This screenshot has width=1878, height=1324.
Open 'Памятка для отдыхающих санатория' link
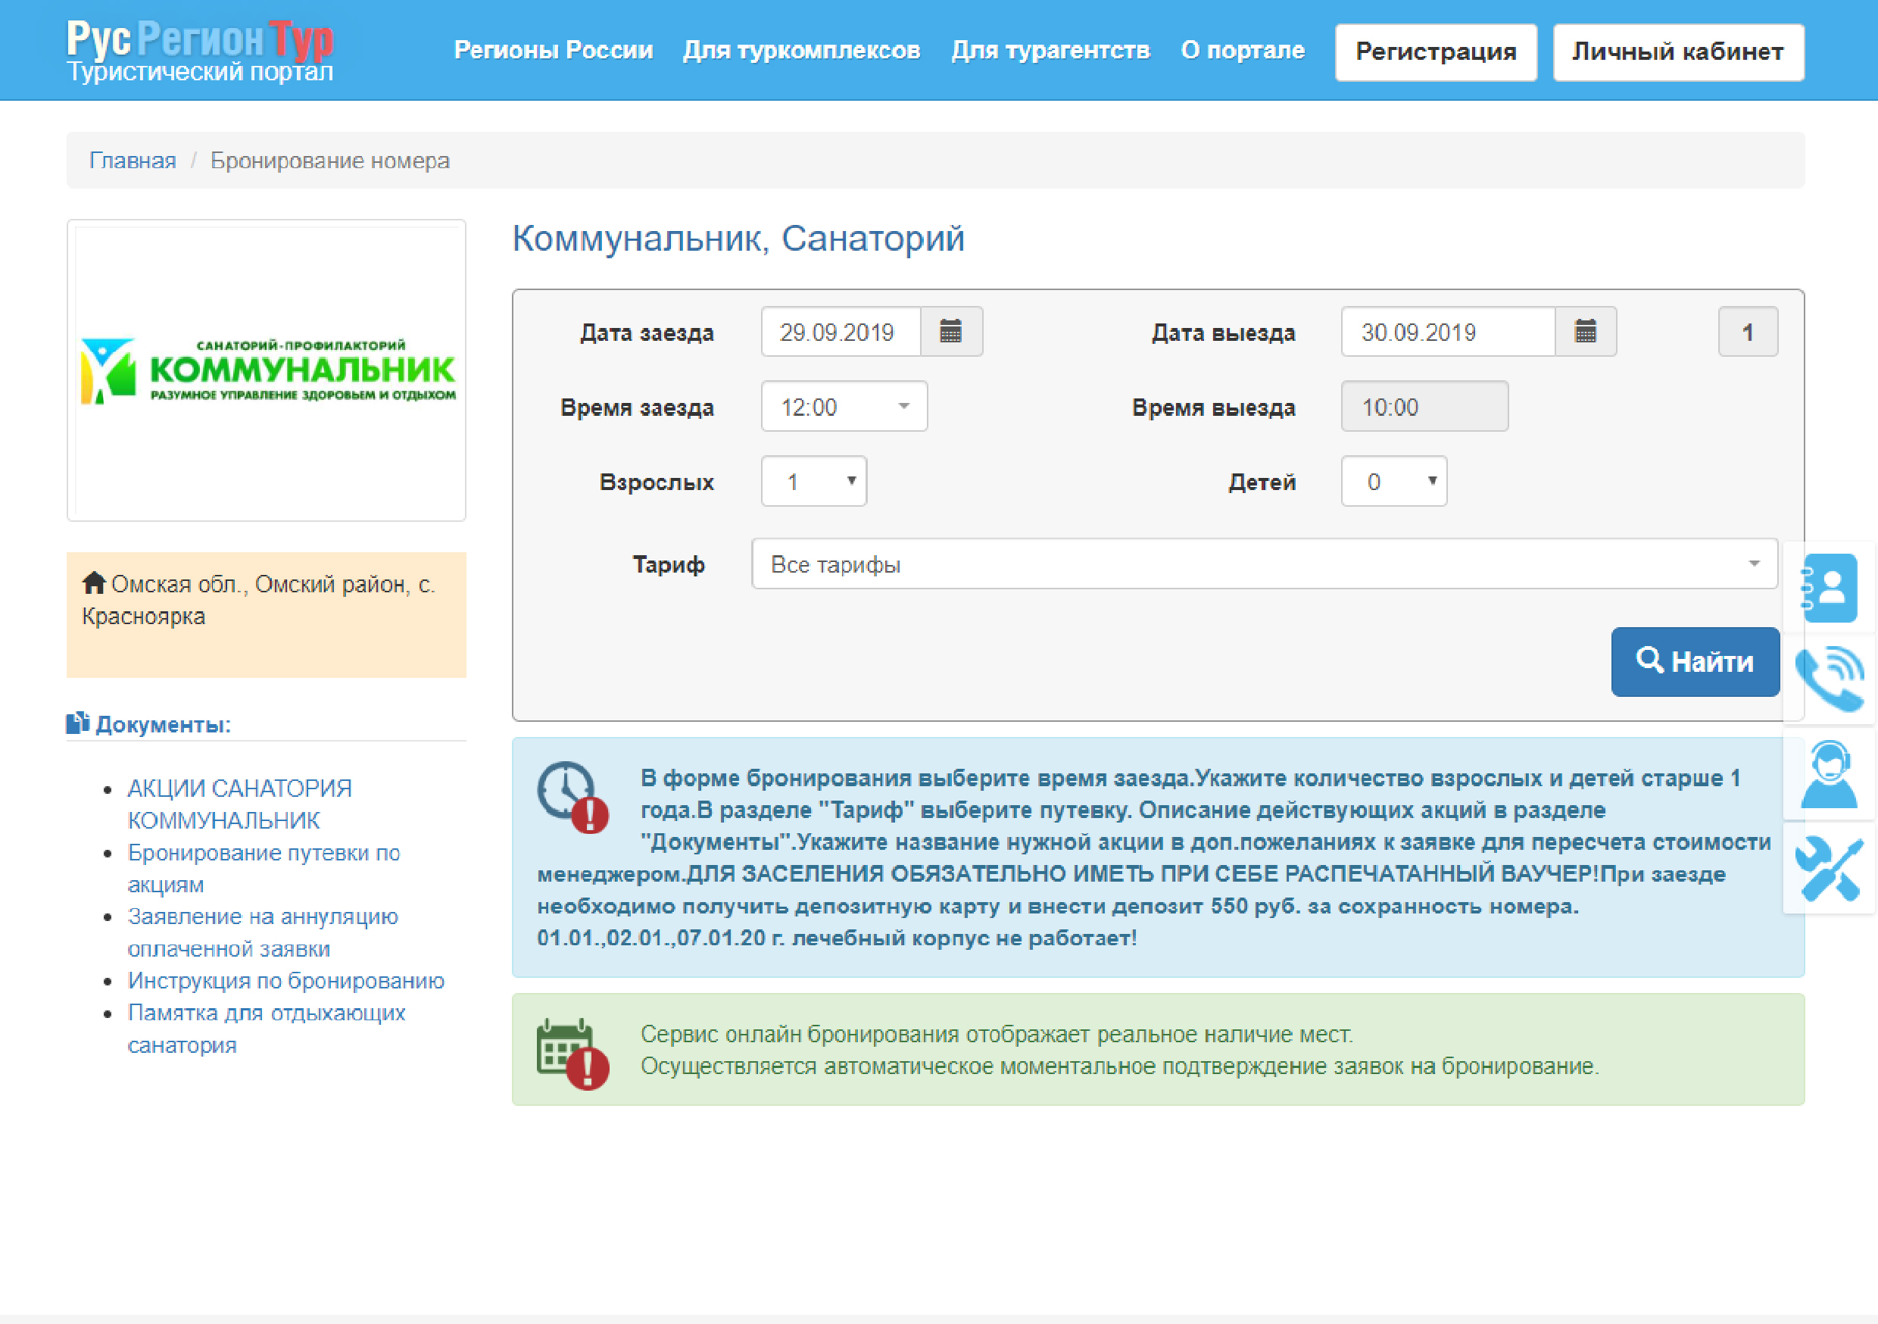pyautogui.click(x=266, y=1029)
